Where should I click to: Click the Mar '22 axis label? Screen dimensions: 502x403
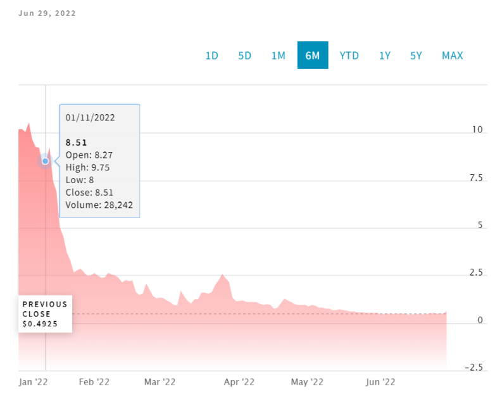click(x=160, y=382)
